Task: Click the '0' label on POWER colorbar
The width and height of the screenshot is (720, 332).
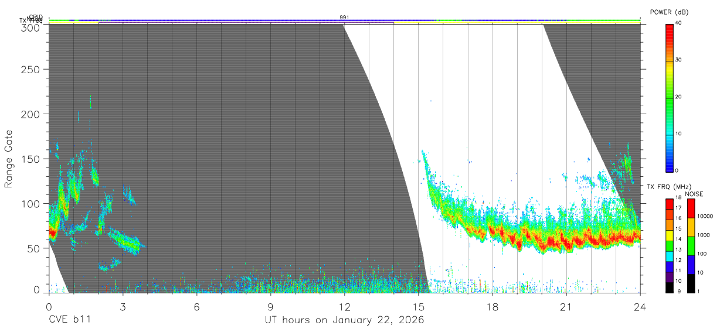Action: 677,170
